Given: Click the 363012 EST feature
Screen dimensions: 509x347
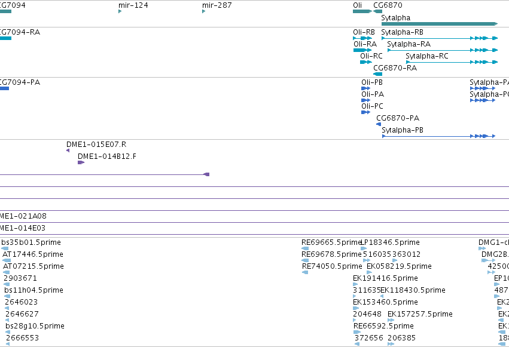Looking at the screenshot, I should click(395, 260).
